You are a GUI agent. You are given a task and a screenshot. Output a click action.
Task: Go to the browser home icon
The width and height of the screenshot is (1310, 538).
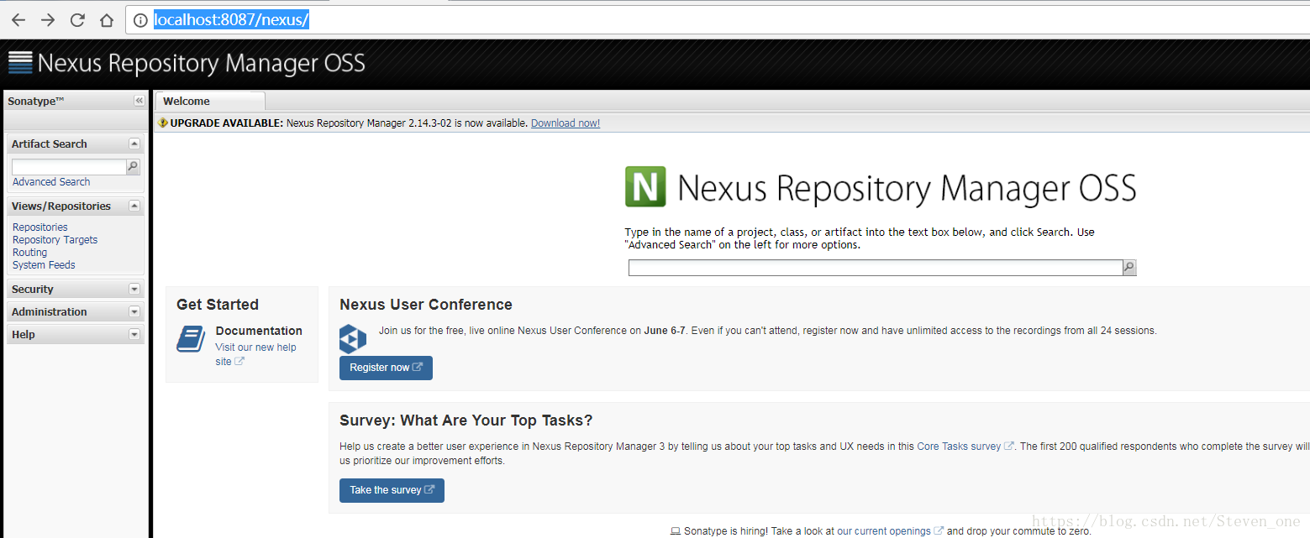click(x=106, y=20)
